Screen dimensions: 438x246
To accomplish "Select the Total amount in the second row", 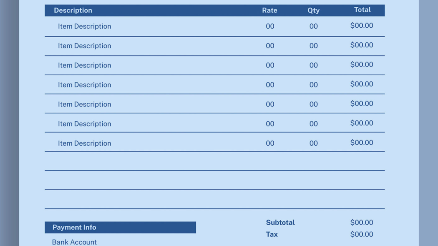I will click(x=362, y=45).
